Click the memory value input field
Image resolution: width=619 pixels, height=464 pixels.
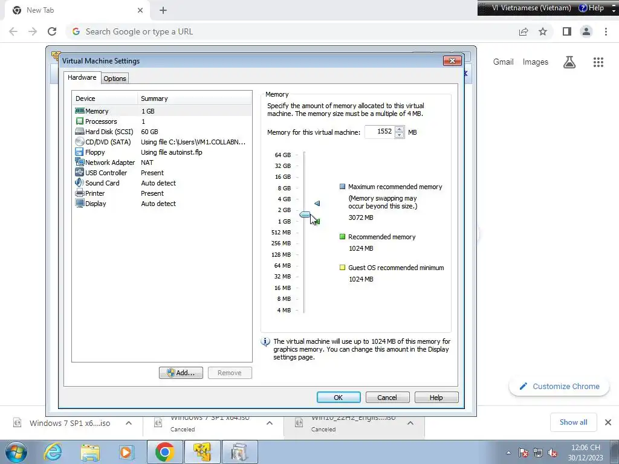(x=380, y=132)
